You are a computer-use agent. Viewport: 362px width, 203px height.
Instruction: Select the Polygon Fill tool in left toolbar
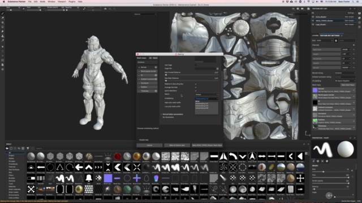(2, 27)
